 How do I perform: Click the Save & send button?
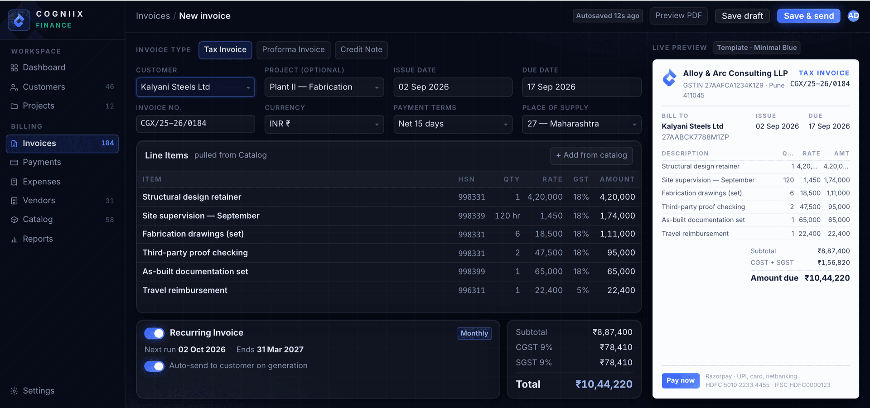(x=808, y=16)
